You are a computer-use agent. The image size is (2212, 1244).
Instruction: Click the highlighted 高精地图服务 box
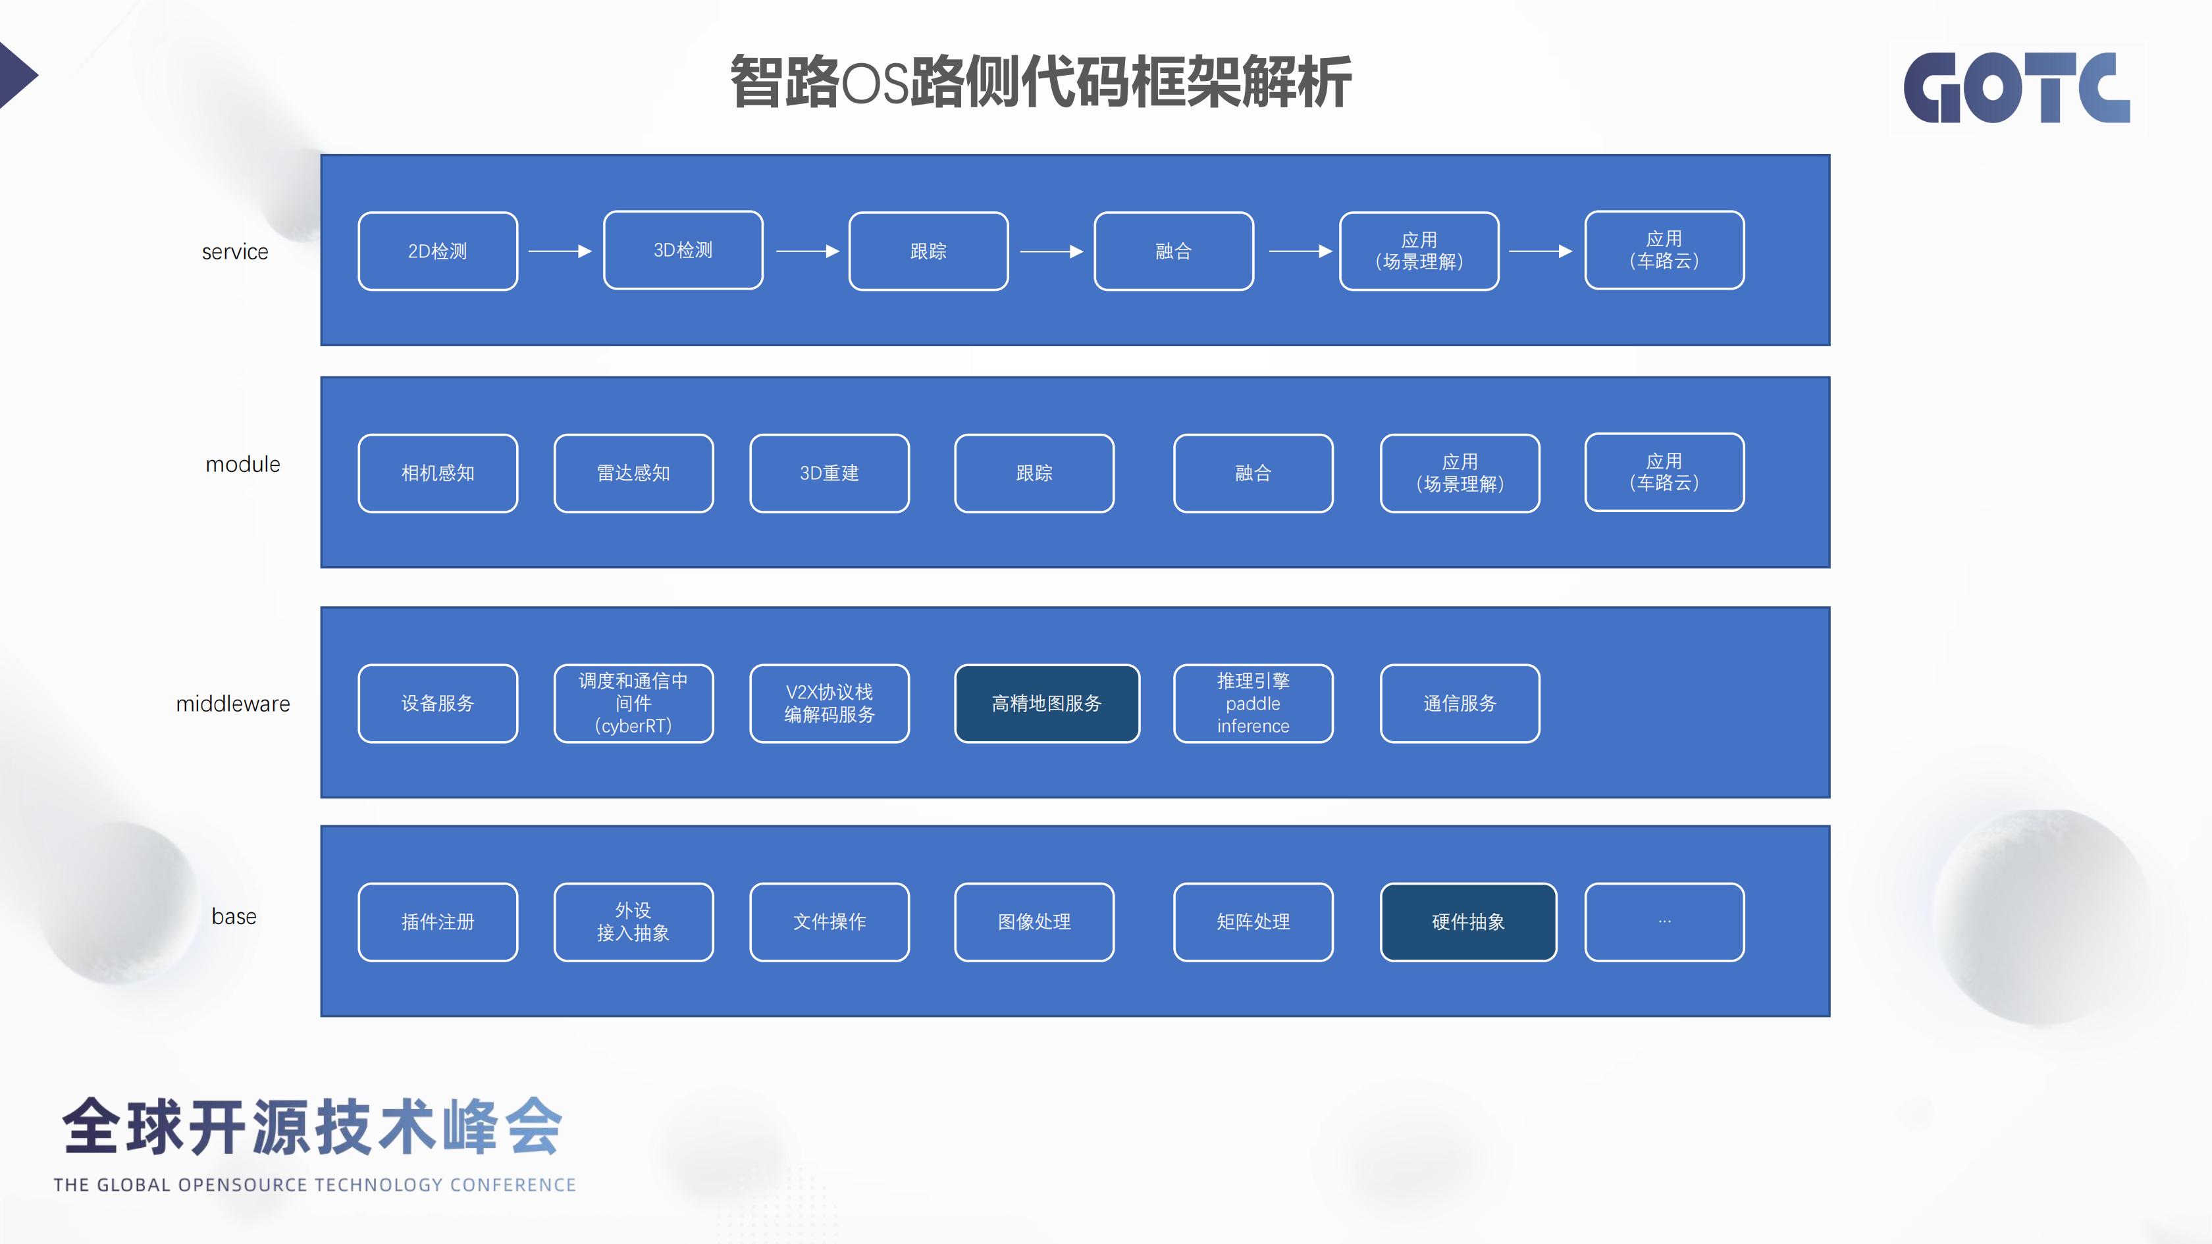pyautogui.click(x=1047, y=703)
